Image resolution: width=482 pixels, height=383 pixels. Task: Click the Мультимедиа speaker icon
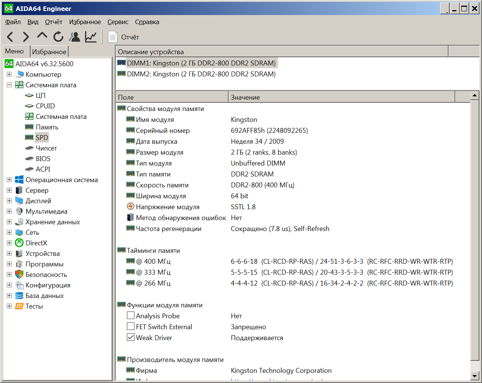(x=19, y=211)
